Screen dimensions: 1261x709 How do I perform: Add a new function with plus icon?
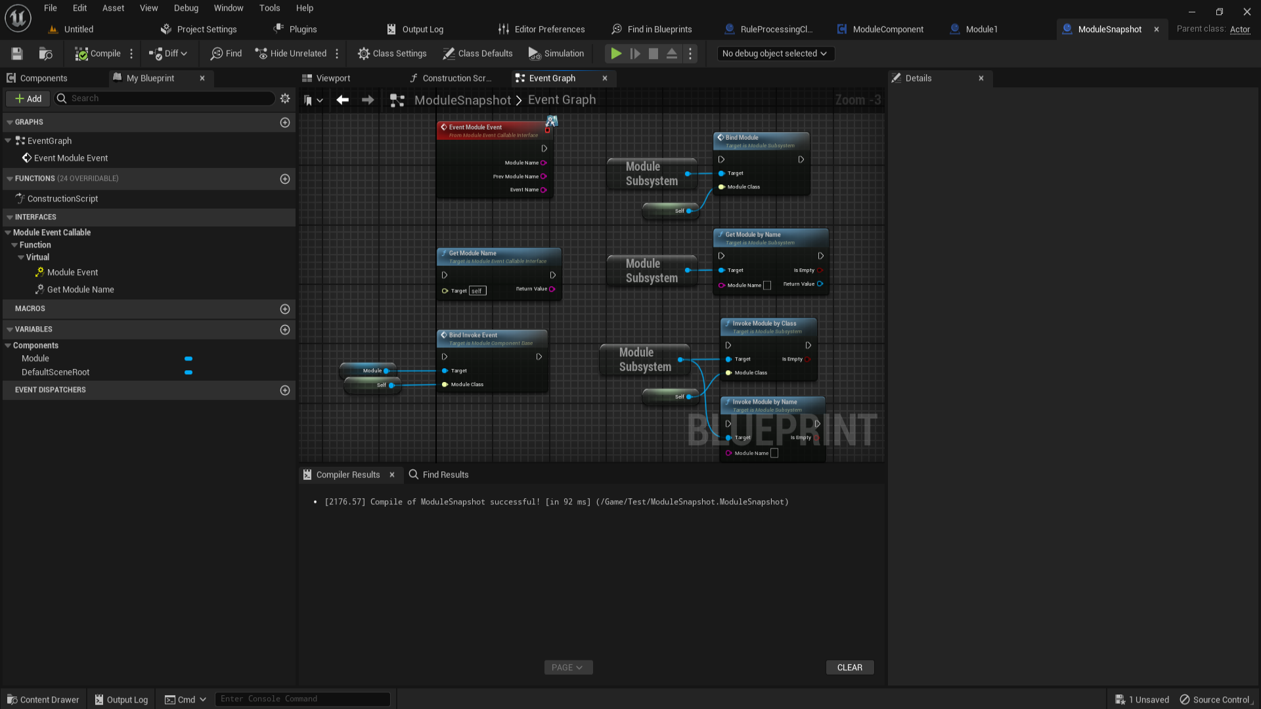(x=285, y=179)
